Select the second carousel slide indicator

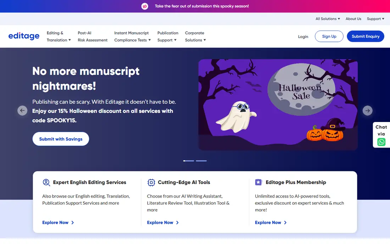coord(201,161)
